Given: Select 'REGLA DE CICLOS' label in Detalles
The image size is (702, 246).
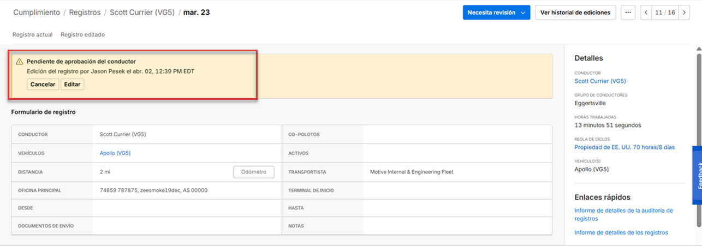Looking at the screenshot, I should pyautogui.click(x=592, y=139).
